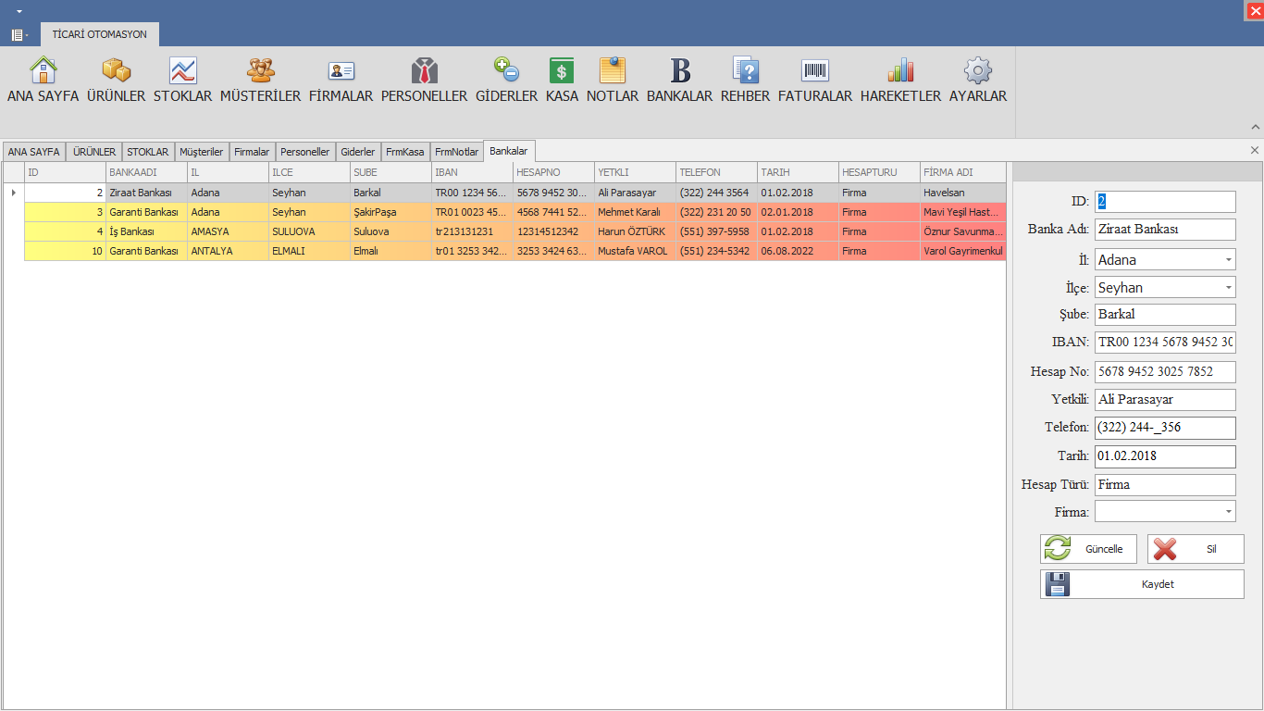This screenshot has width=1264, height=711.
Task: Open the quick access dropdown arrow in title bar
Action: [x=19, y=11]
